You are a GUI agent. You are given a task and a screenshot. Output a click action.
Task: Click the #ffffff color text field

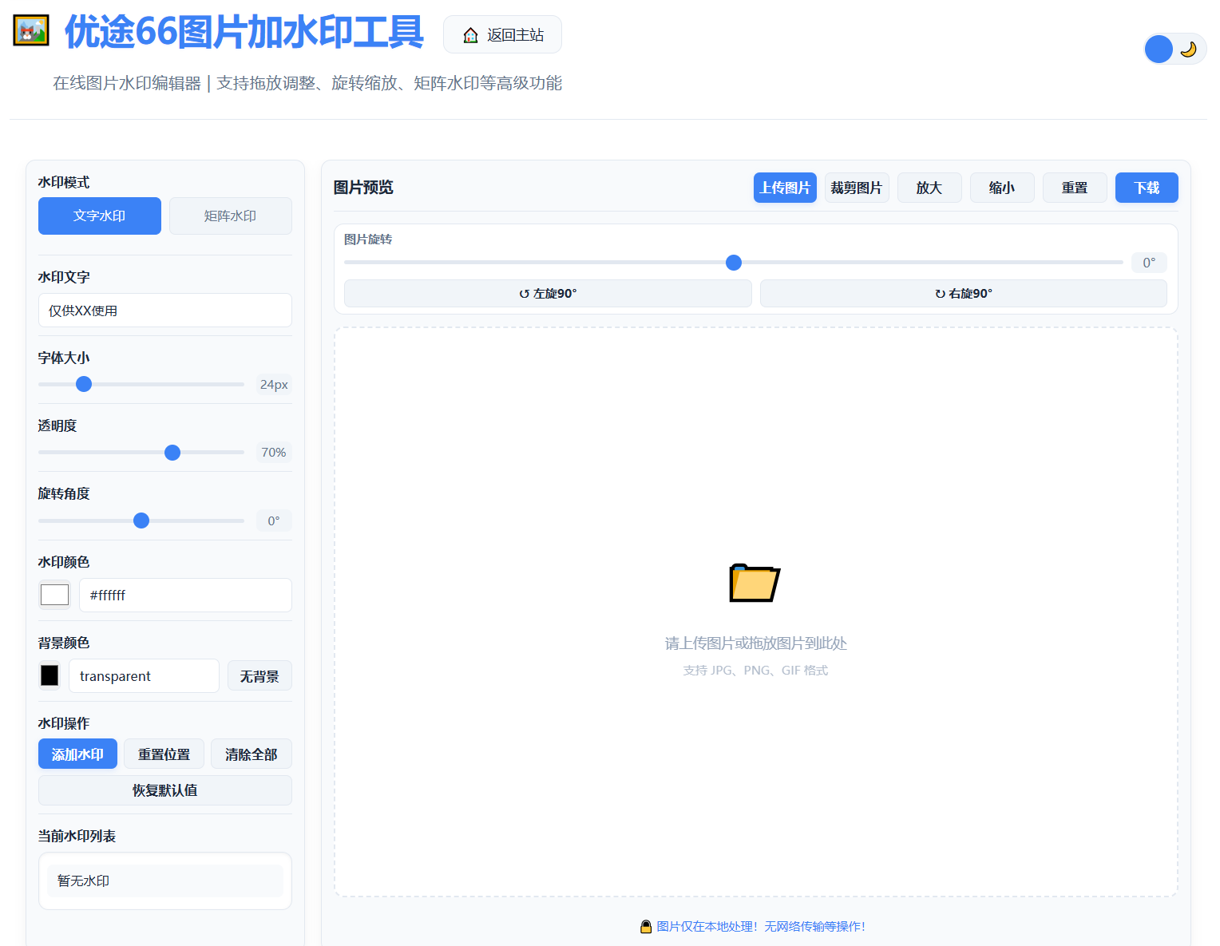[185, 595]
